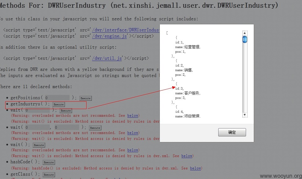Click Execute next to getIndustrys
This screenshot has height=179, width=302.
[59, 104]
